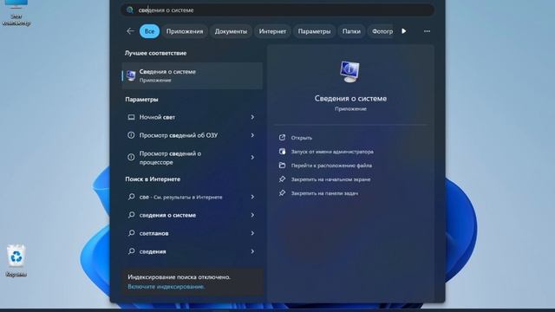The width and height of the screenshot is (555, 312).
Task: Select the Просмотр сведений об ОЗУ result
Action: [x=192, y=135]
